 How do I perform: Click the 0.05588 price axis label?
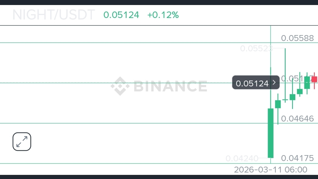(x=297, y=38)
